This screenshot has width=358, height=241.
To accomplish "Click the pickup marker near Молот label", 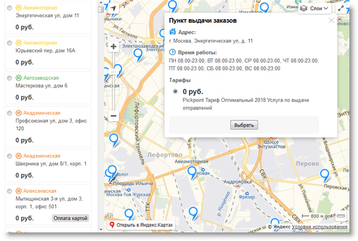I will [x=112, y=172].
